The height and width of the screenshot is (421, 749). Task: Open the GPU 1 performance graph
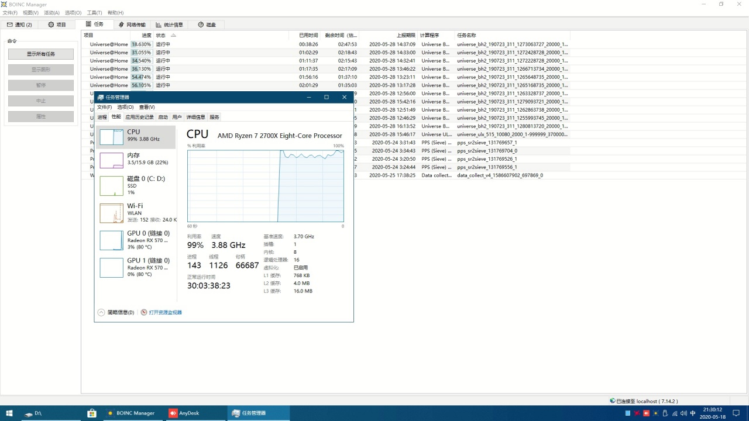(x=111, y=268)
